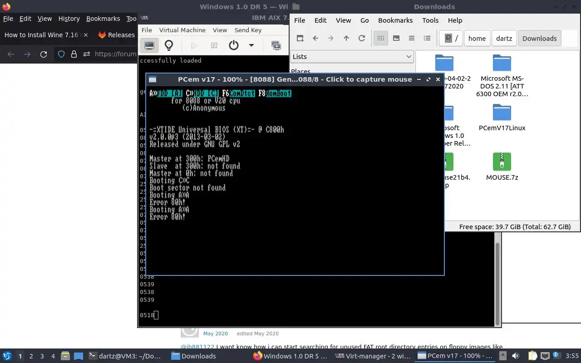
Task: Open virt-manager View menu
Action: (220, 30)
